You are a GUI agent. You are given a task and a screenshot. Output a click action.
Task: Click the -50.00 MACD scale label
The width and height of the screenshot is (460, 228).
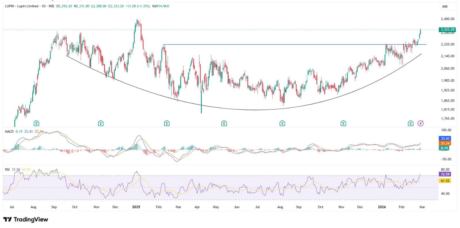tap(446, 159)
